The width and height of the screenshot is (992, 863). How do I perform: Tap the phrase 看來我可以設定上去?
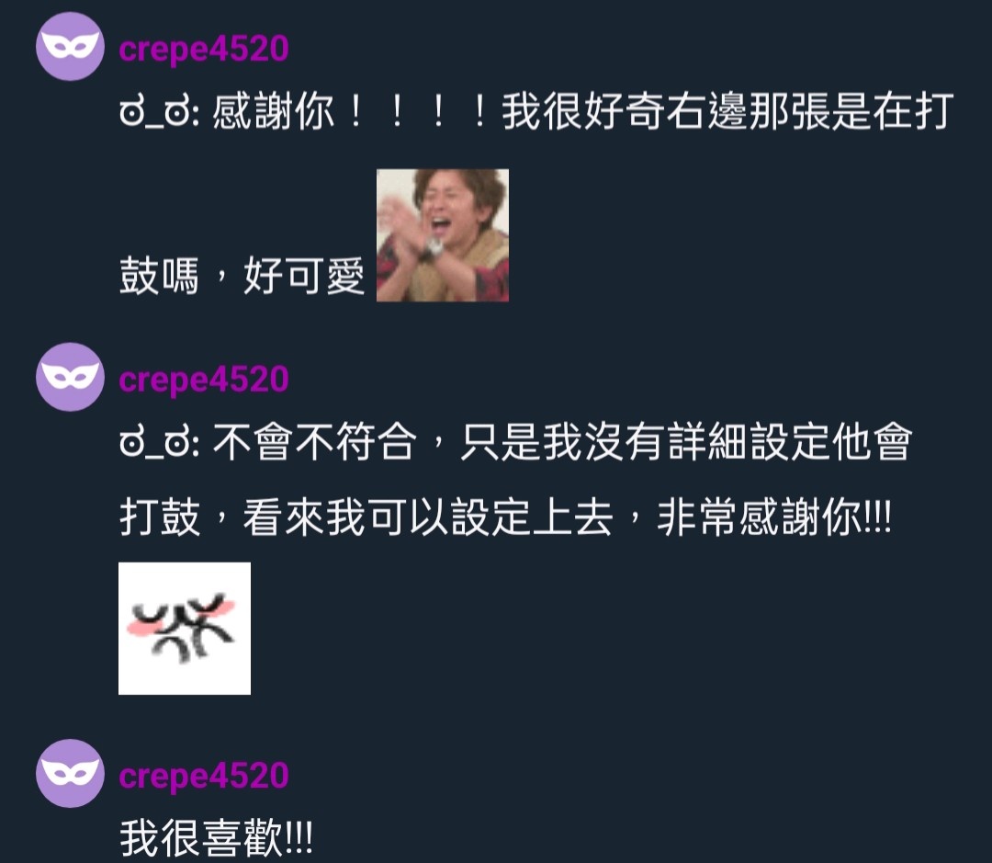coord(428,518)
